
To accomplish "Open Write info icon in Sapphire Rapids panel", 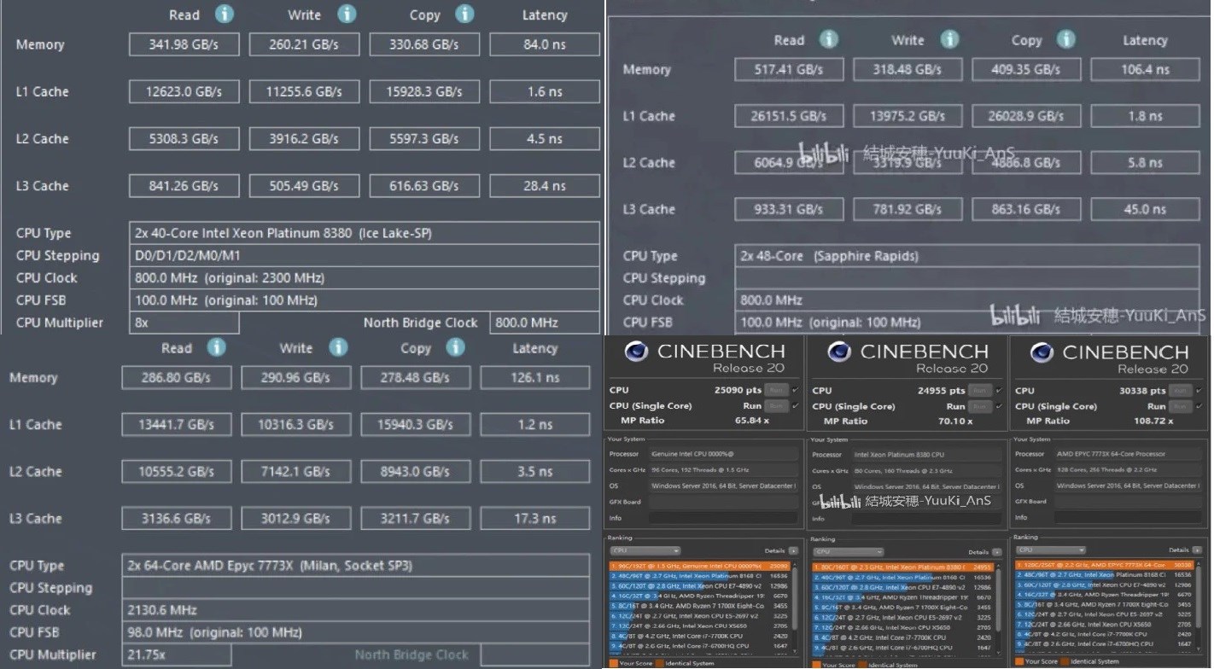I will (948, 39).
